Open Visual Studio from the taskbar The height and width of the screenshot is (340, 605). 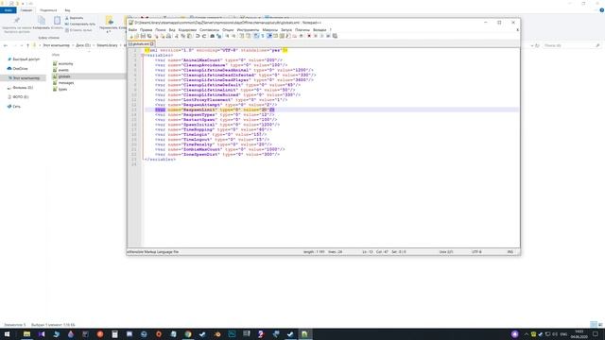click(x=42, y=334)
